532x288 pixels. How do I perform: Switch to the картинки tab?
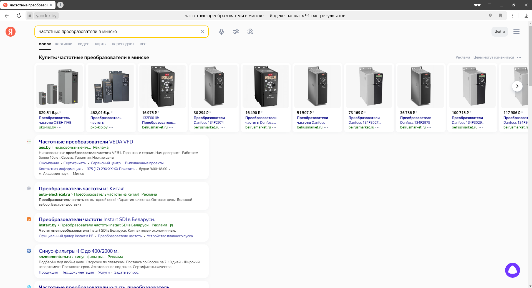click(x=64, y=44)
